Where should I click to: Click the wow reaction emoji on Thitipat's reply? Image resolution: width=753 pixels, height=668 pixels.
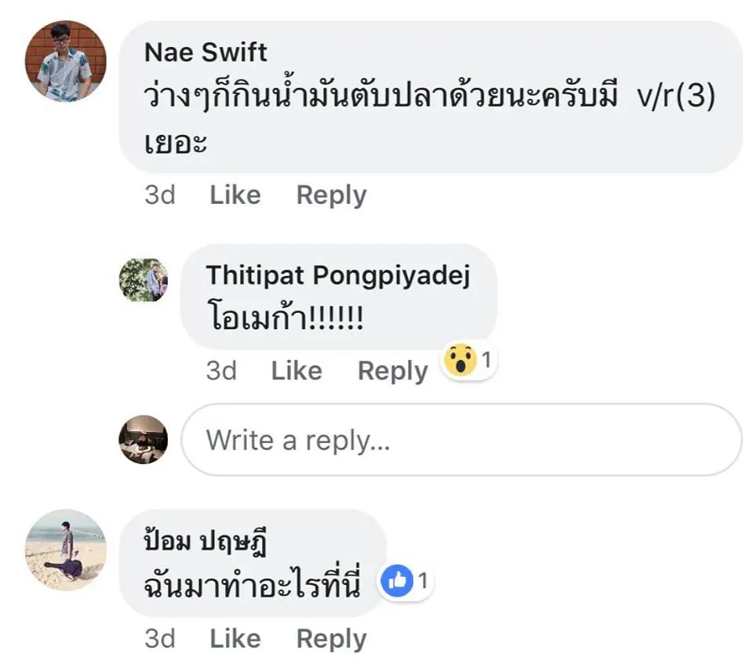click(460, 361)
